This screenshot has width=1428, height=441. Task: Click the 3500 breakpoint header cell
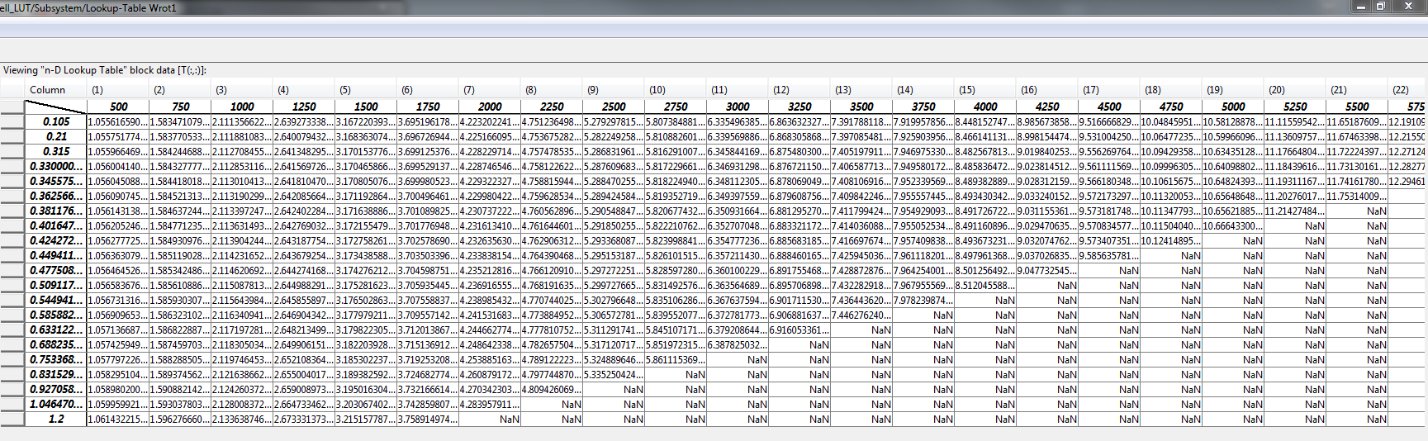point(861,107)
